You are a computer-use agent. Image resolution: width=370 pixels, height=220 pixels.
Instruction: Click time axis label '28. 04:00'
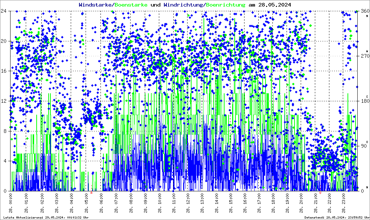click(x=71, y=203)
